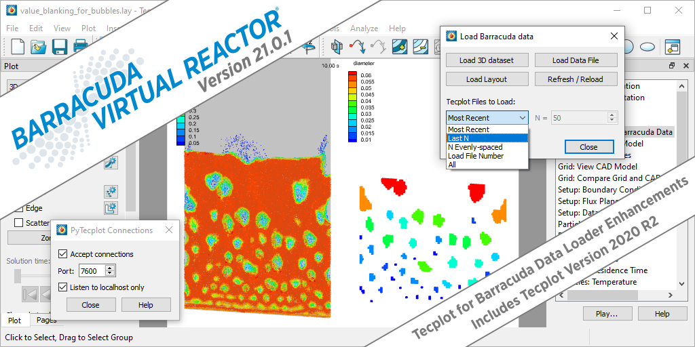The height and width of the screenshot is (347, 695).
Task: Click Help button in right panel
Action: (x=662, y=314)
